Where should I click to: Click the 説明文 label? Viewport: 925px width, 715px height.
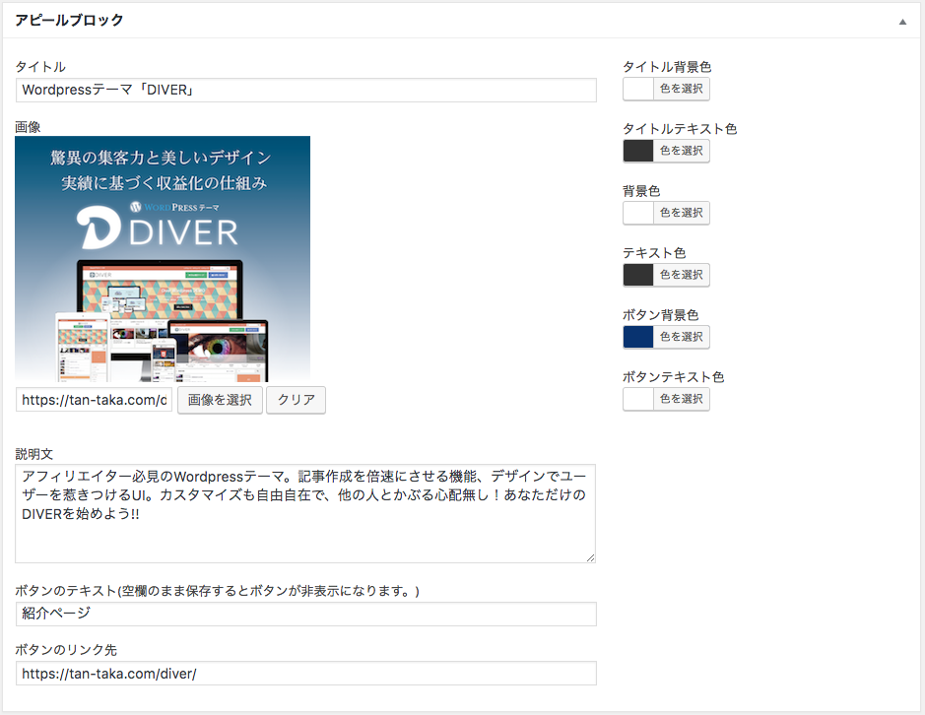pos(34,454)
